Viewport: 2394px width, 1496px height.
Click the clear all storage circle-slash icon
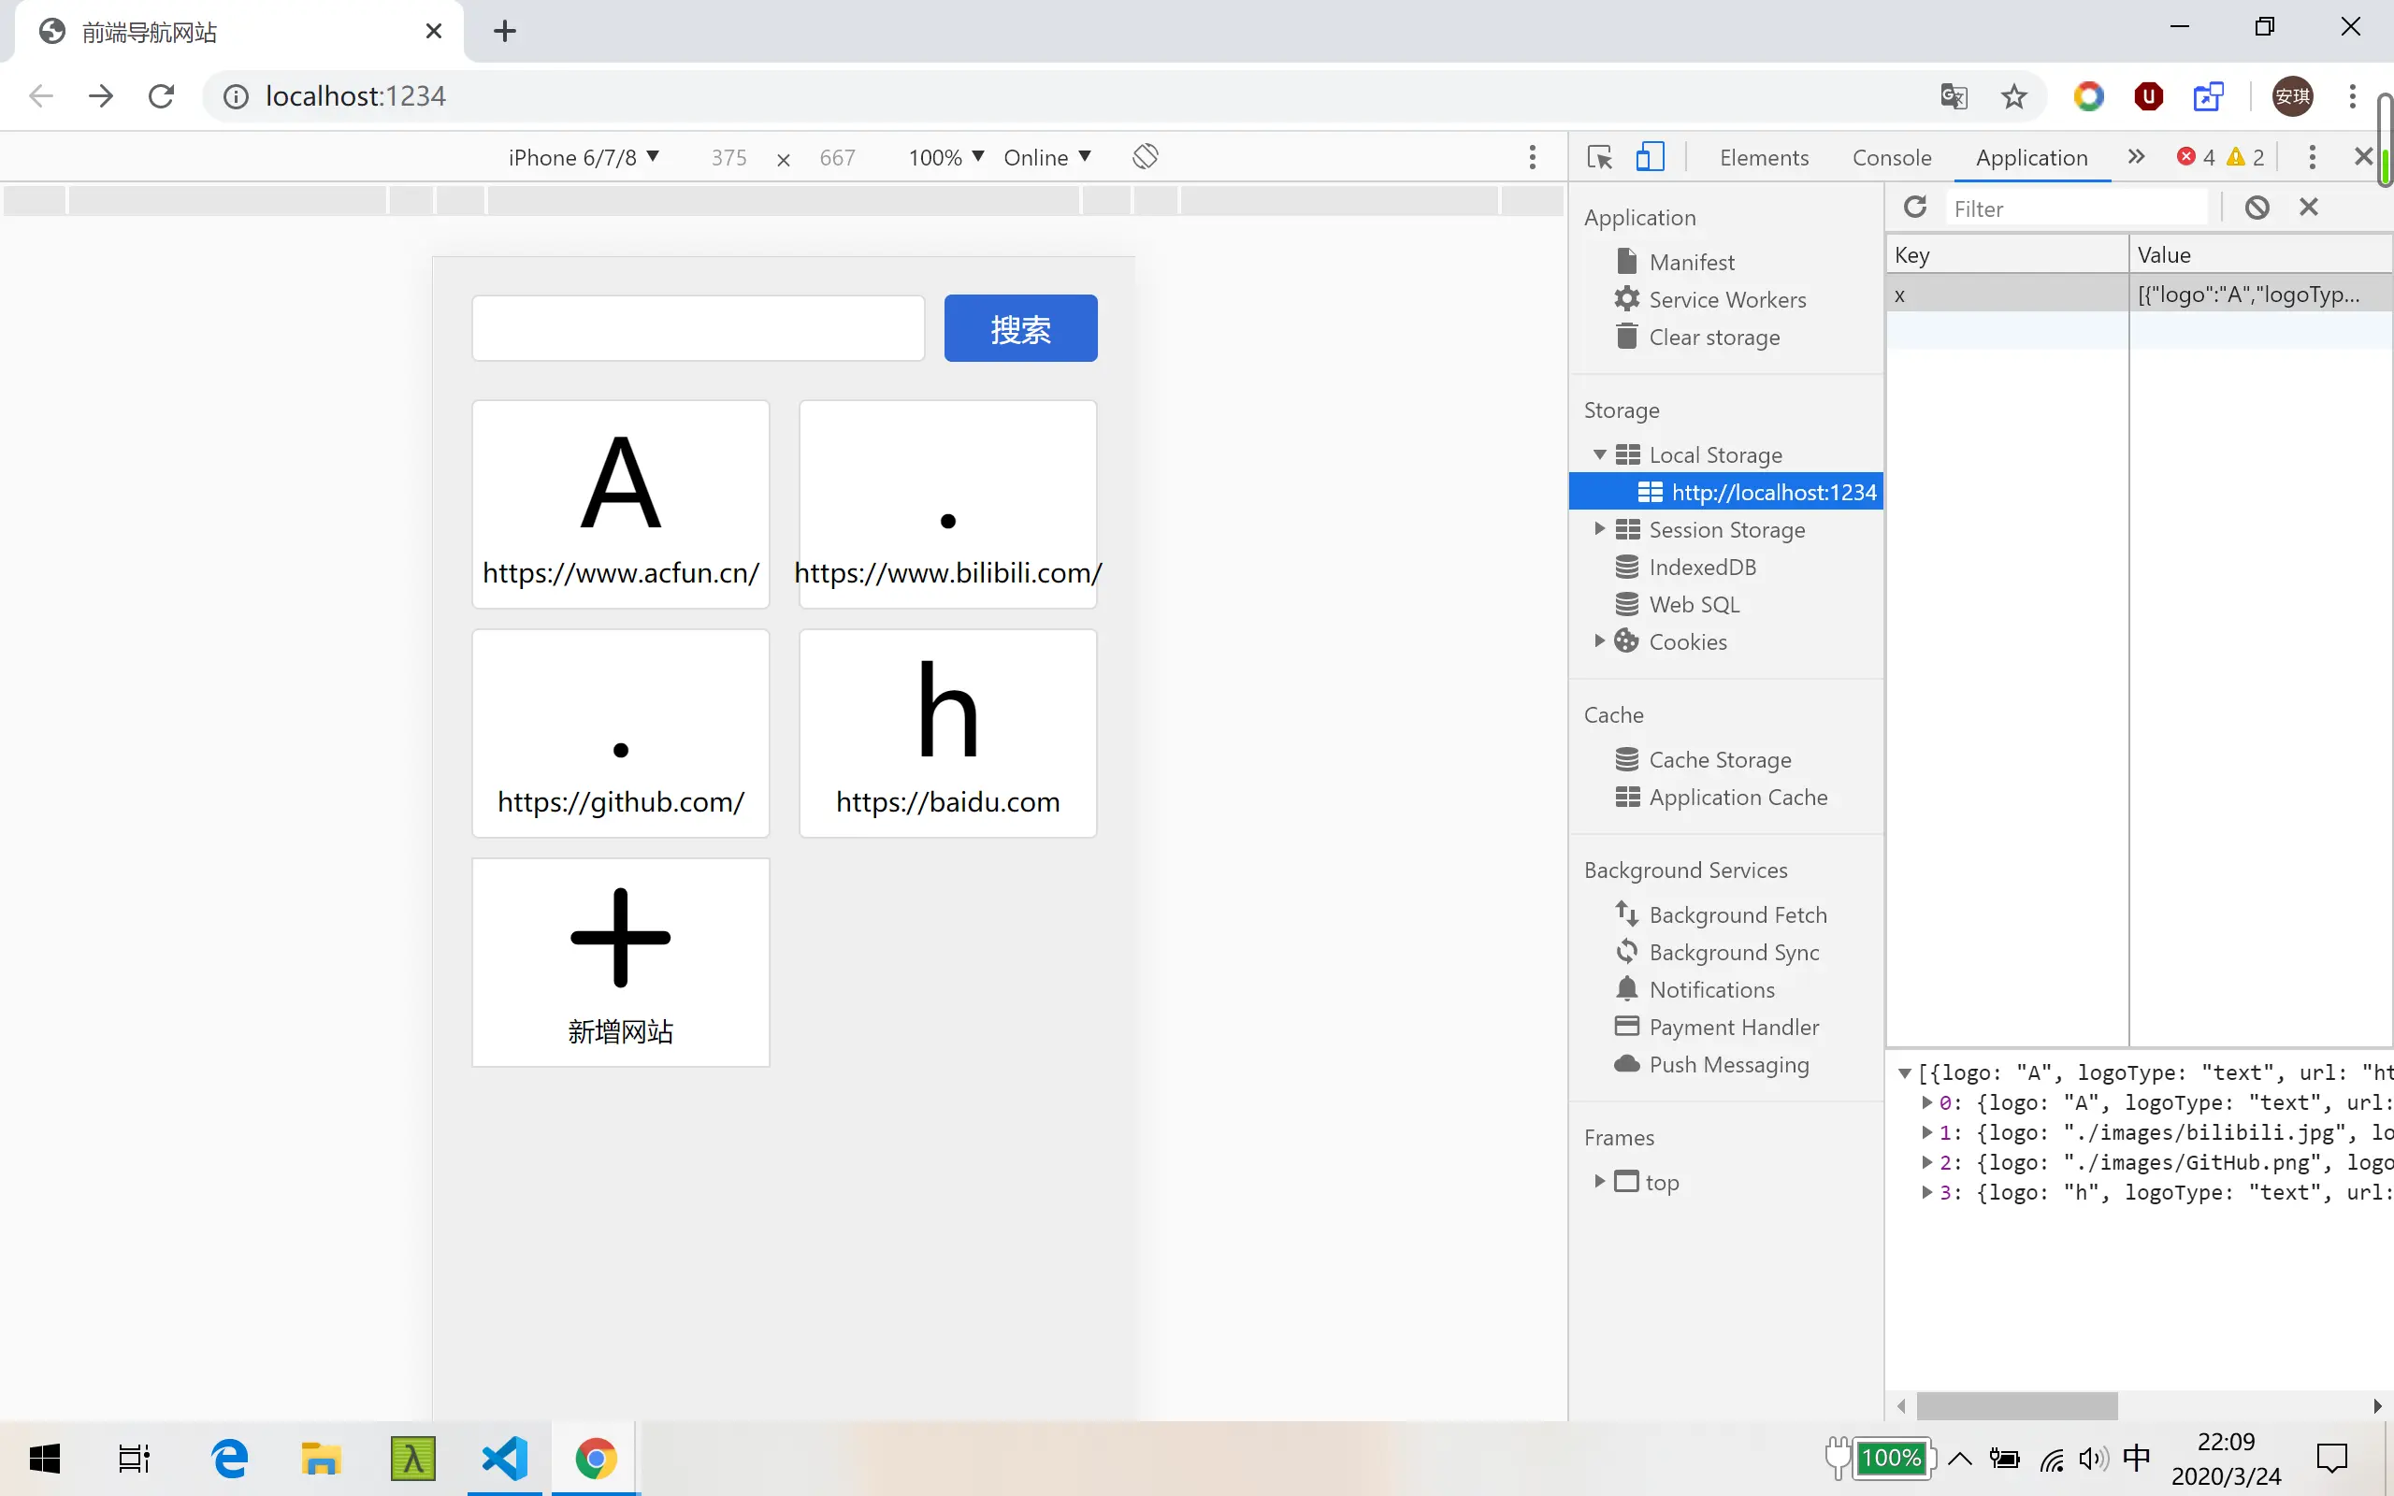pyautogui.click(x=2257, y=207)
